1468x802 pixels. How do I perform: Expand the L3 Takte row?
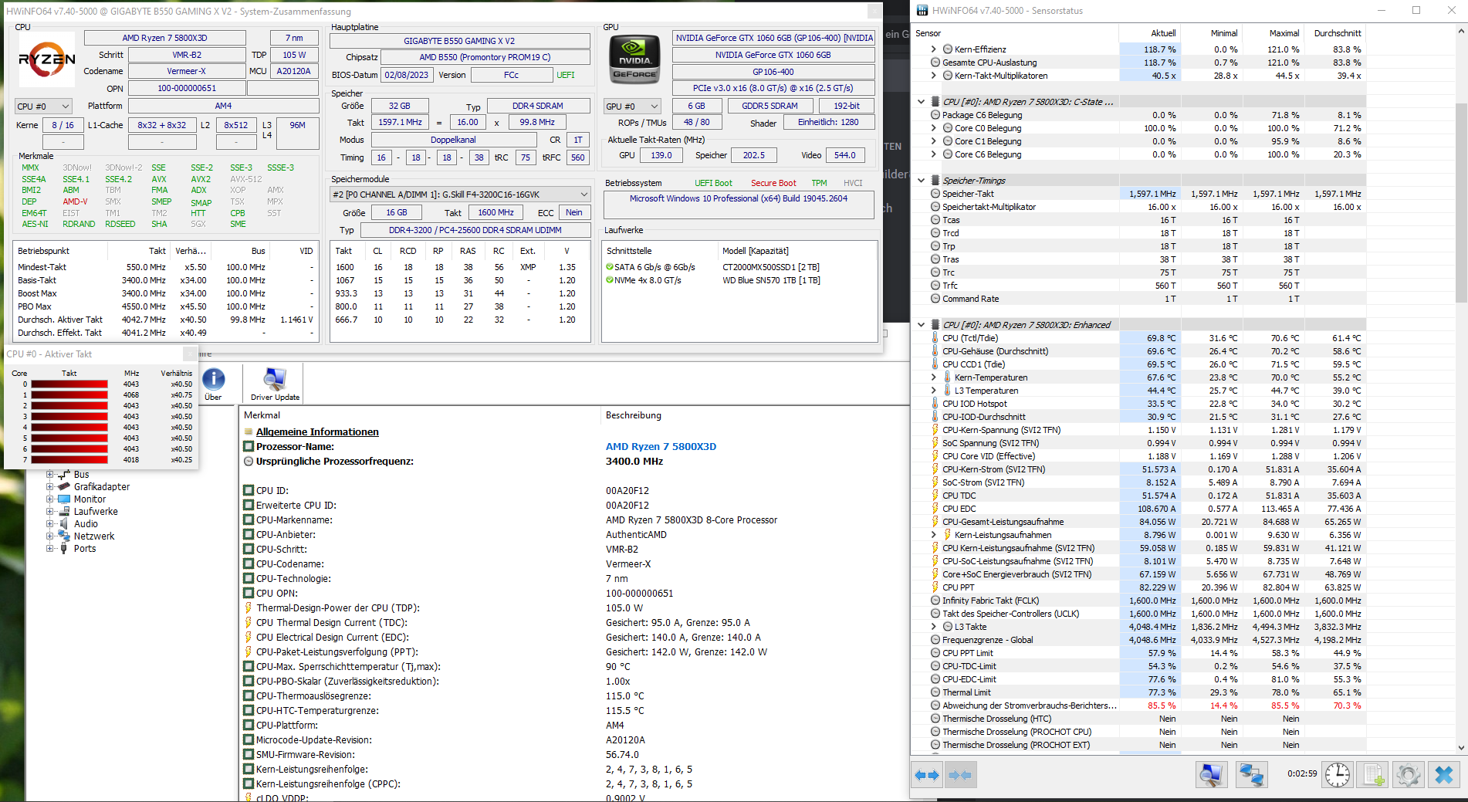point(934,627)
